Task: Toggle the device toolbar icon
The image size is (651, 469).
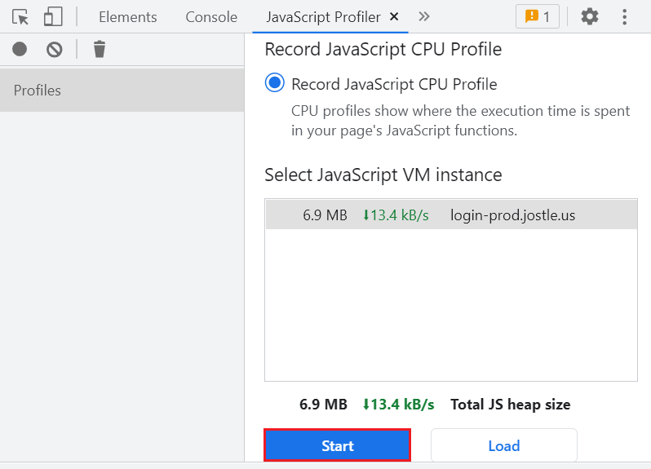Action: pos(53,17)
